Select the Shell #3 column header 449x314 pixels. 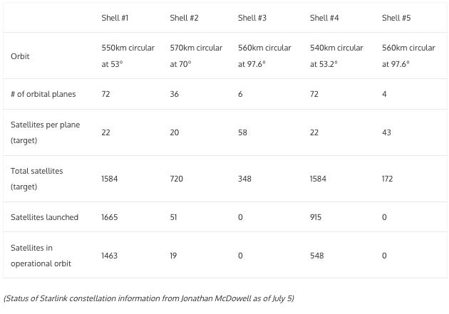click(253, 18)
